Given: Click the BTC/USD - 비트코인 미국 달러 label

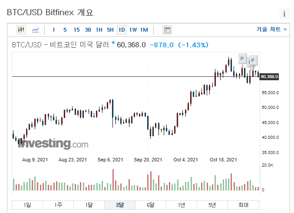Looking at the screenshot, I should (60, 45).
